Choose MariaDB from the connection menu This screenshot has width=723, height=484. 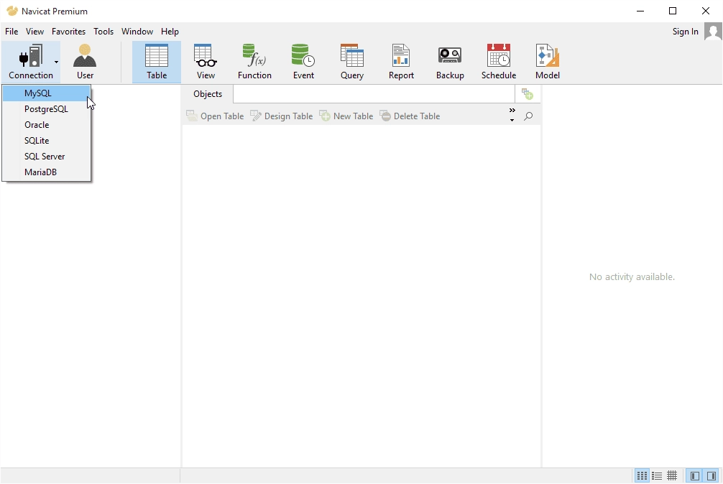tap(46, 172)
